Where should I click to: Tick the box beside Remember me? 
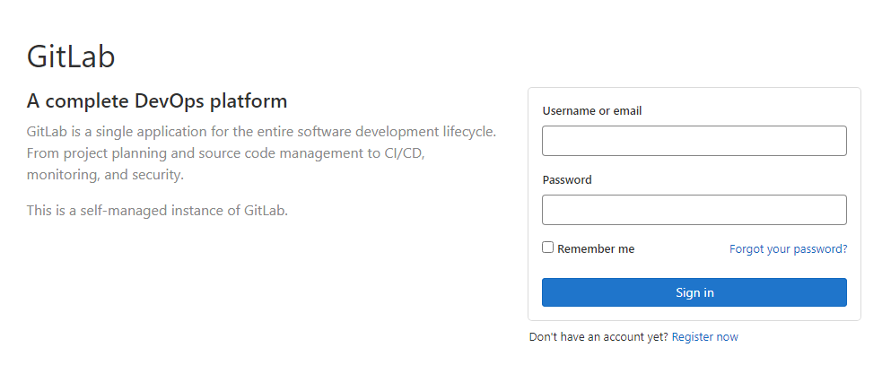click(548, 248)
